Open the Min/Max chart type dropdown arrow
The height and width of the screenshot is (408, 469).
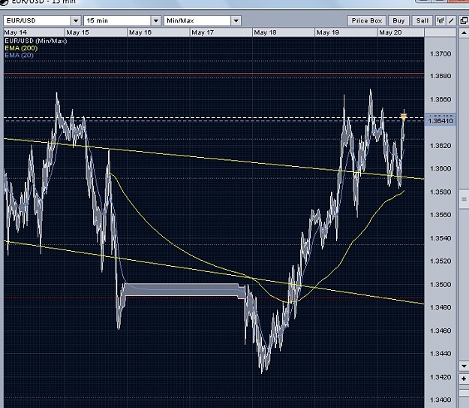pos(236,21)
